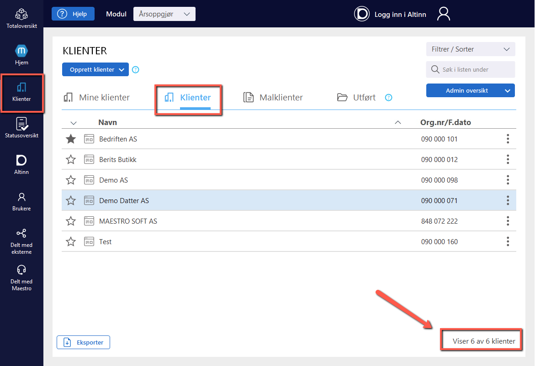Select the Demo AS client name
Screen dimensions: 535x366
pos(114,180)
